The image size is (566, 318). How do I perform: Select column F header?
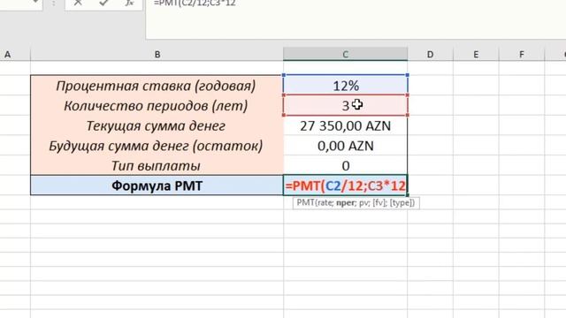pos(521,55)
